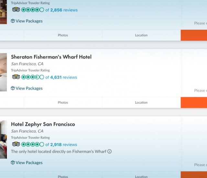Click info icon after Fisherman's Wharf description
The width and height of the screenshot is (207, 178).
pyautogui.click(x=109, y=151)
